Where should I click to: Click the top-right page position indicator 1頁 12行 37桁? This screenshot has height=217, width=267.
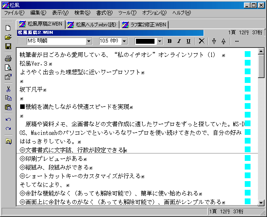[x=245, y=33]
